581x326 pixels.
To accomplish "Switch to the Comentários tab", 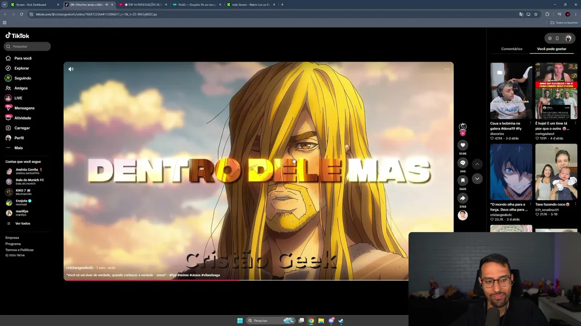I will click(x=512, y=49).
